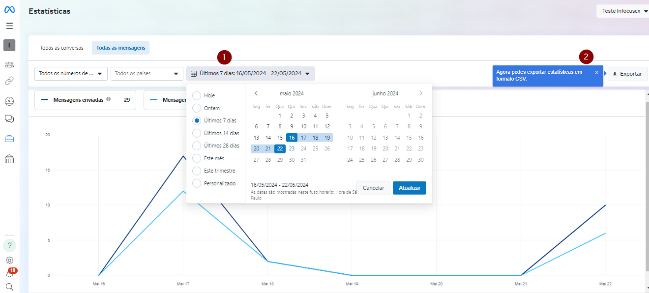Click the Meta logo icon

[x=9, y=10]
